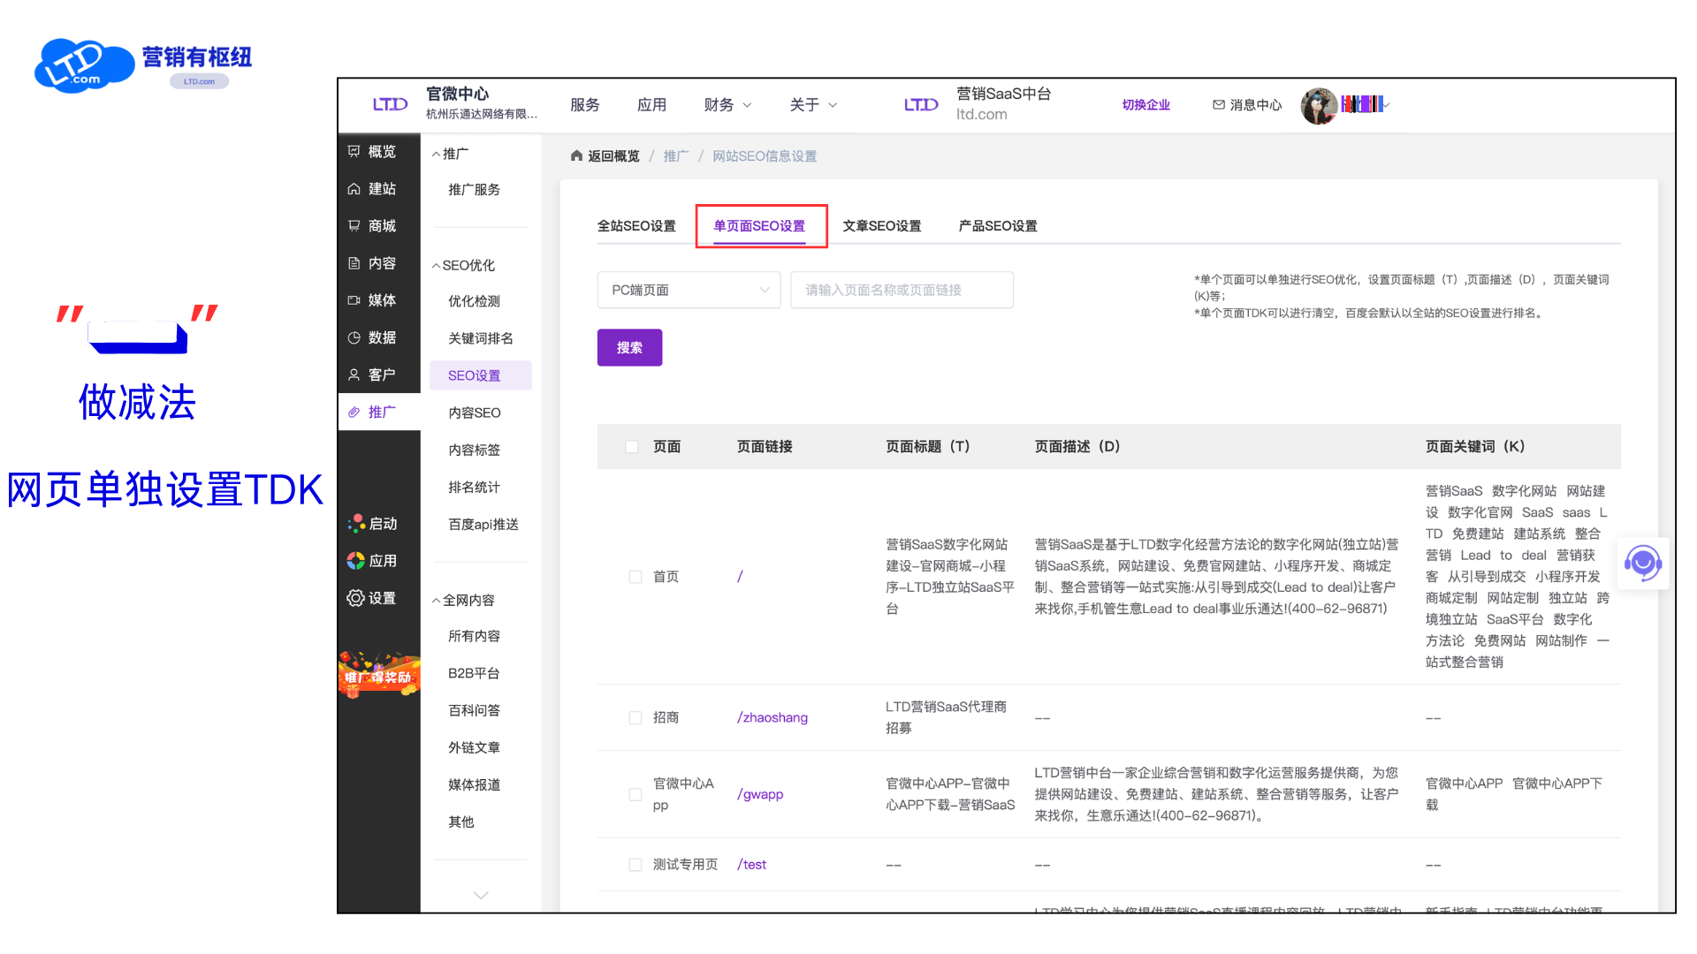Screen dimensions: 1697x954
Task: Expand the collapsed sidebar submenu chevron
Action: [x=480, y=894]
